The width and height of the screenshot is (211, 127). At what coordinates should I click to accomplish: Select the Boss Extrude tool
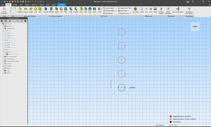coord(20,10)
